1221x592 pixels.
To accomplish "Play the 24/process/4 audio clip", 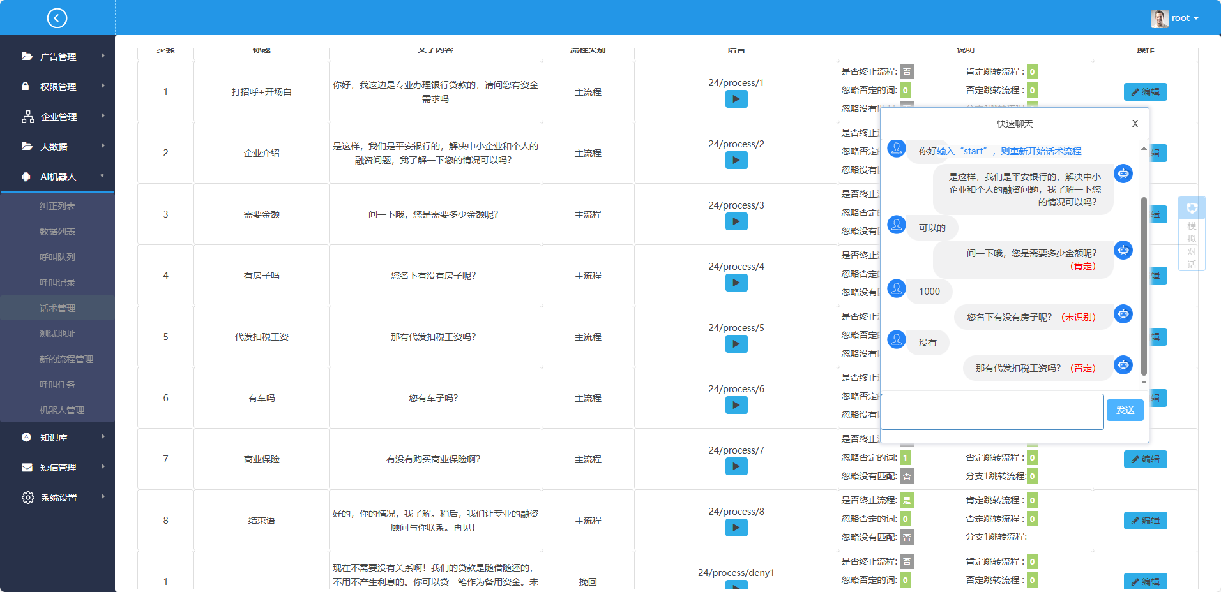I will pos(736,283).
